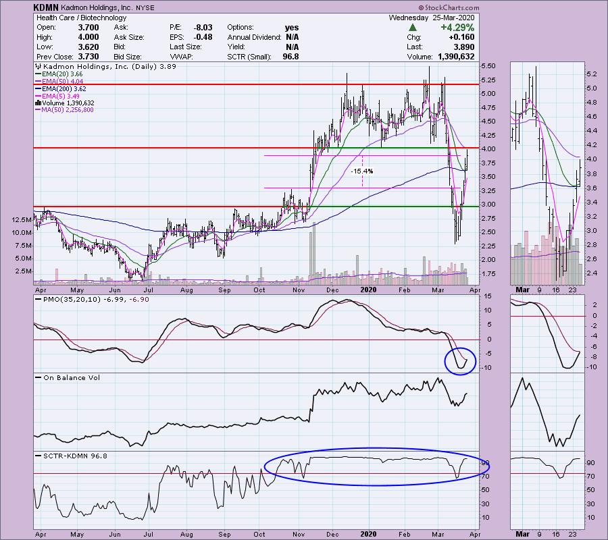Click the P/E value -8.03
The image size is (608, 540).
point(203,28)
